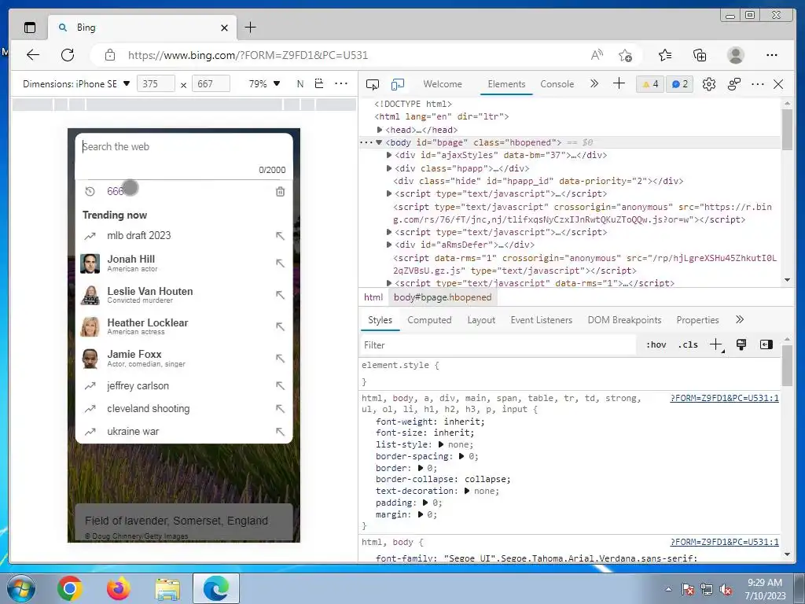This screenshot has width=805, height=604.
Task: Switch to the Console tab
Action: (557, 83)
